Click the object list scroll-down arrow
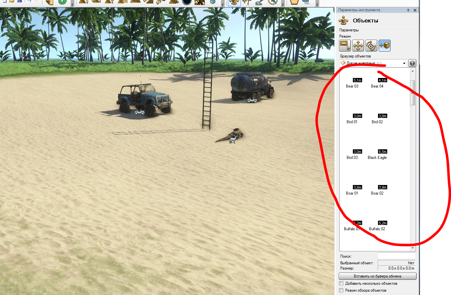Screen dimensions: 451x295 412,248
